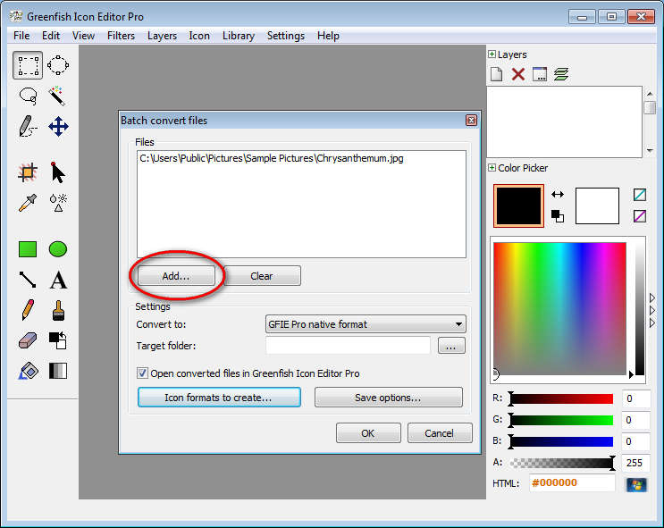Collapse the Layers panel expander

click(x=492, y=54)
